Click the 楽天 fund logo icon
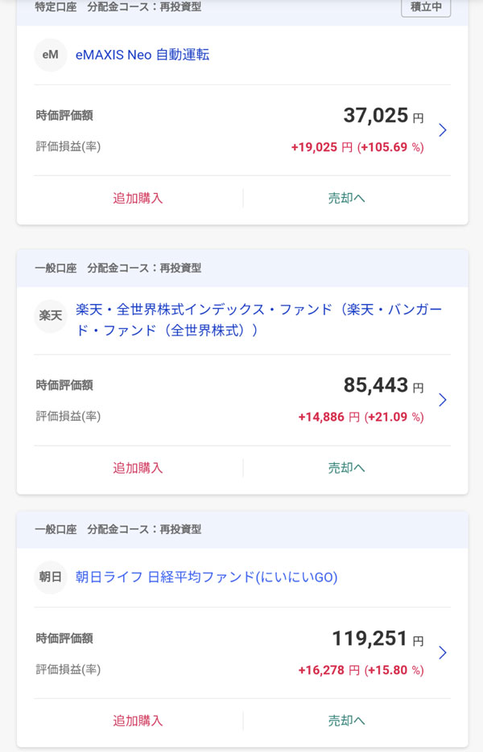This screenshot has width=483, height=752. coord(50,316)
